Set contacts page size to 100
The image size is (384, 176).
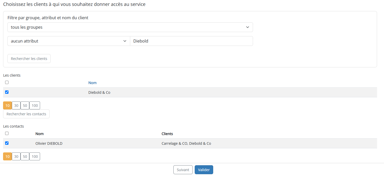coord(35,157)
